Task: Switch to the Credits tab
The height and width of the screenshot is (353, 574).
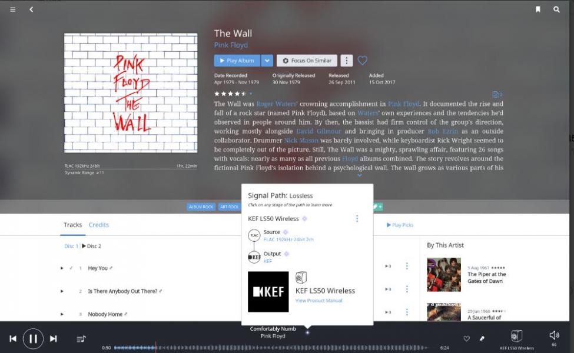Action: coord(99,225)
